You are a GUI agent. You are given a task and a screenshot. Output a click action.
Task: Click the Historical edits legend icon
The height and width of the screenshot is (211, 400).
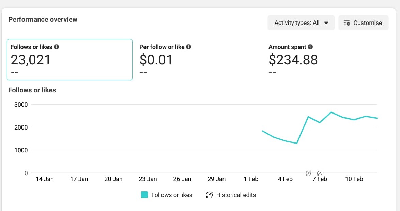[209, 195]
